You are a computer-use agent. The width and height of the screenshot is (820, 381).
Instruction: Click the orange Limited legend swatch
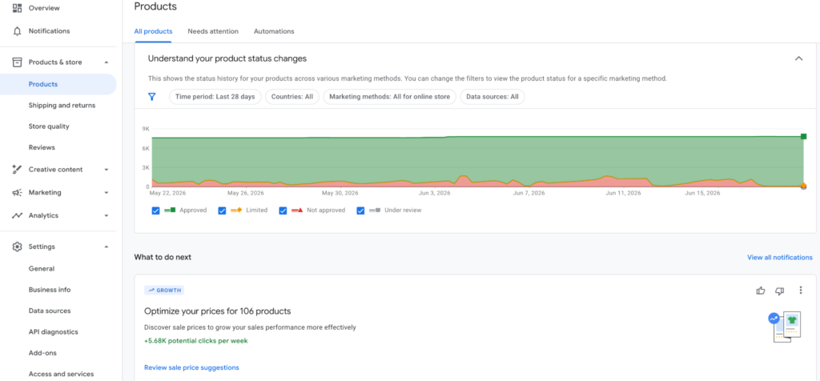[236, 210]
